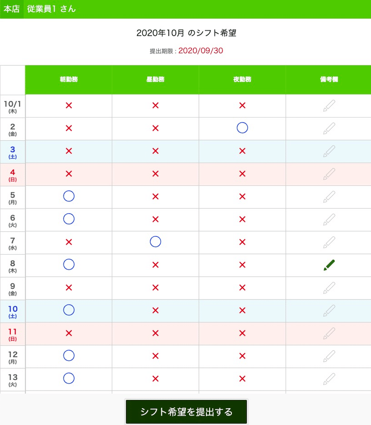This screenshot has height=425, width=371.
Task: Edit the note for Saturday the 10th
Action: (x=329, y=310)
